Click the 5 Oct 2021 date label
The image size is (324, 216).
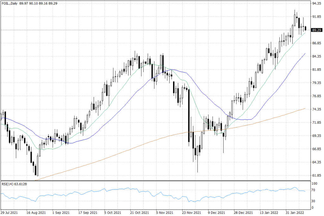(x=113, y=213)
